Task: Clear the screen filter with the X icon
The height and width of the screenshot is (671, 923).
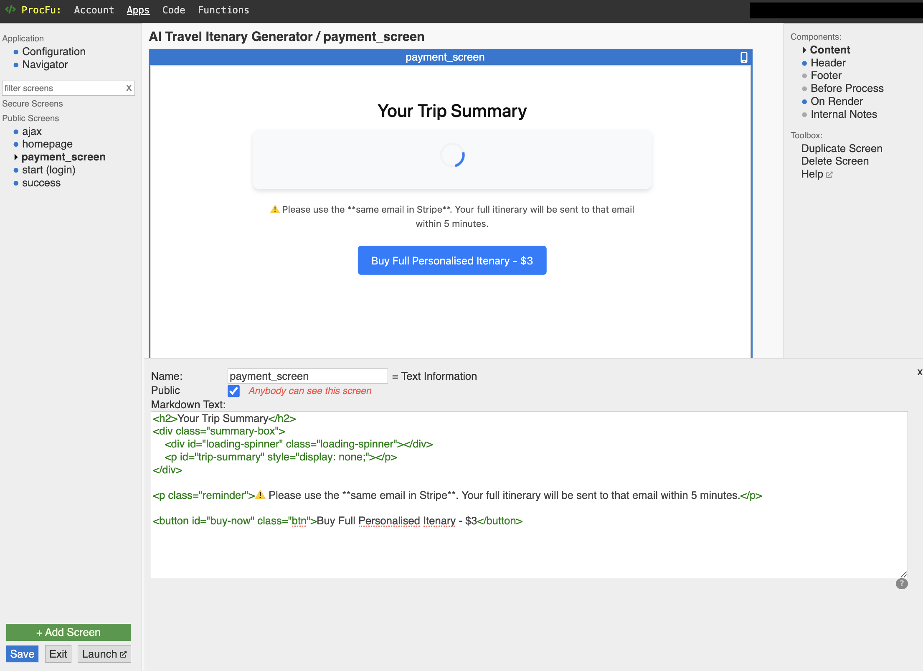Action: [x=128, y=88]
